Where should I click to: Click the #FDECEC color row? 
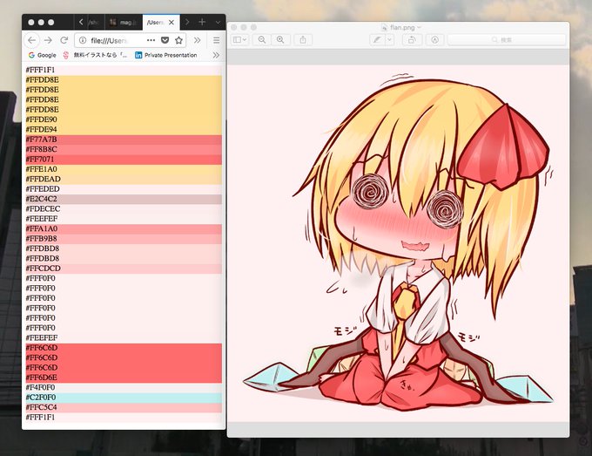[124, 208]
